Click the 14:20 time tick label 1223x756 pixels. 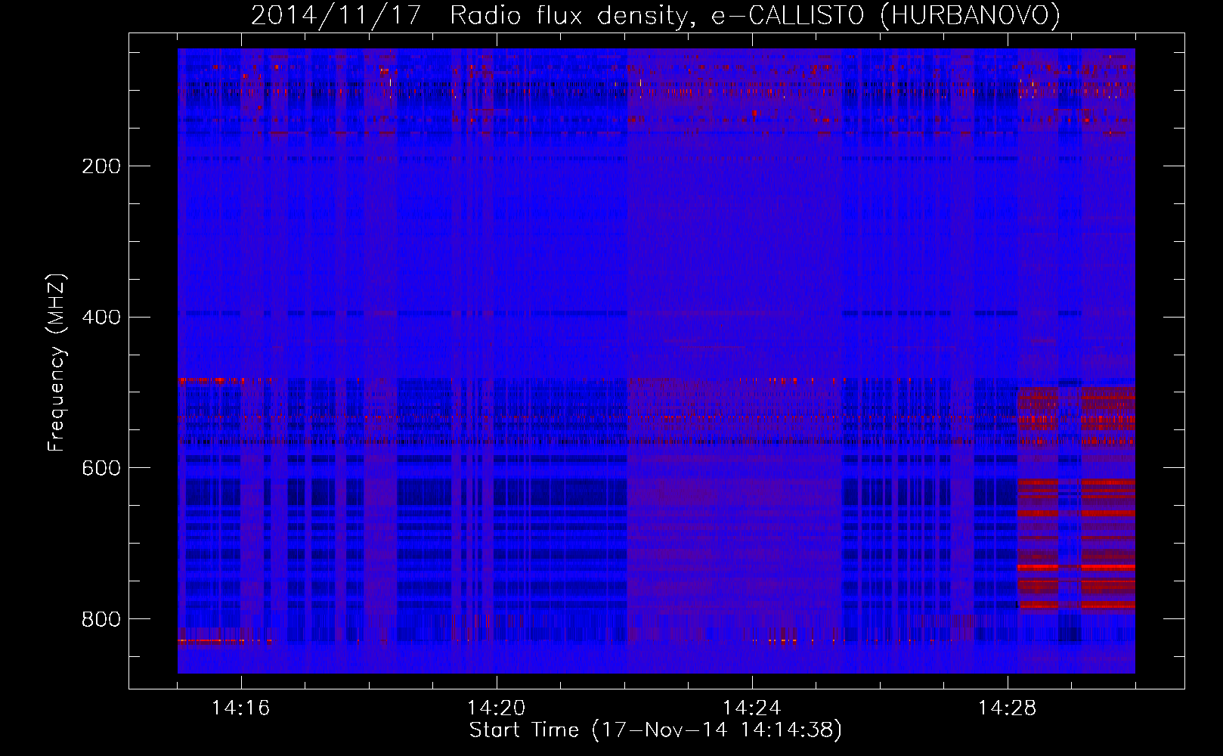(497, 708)
